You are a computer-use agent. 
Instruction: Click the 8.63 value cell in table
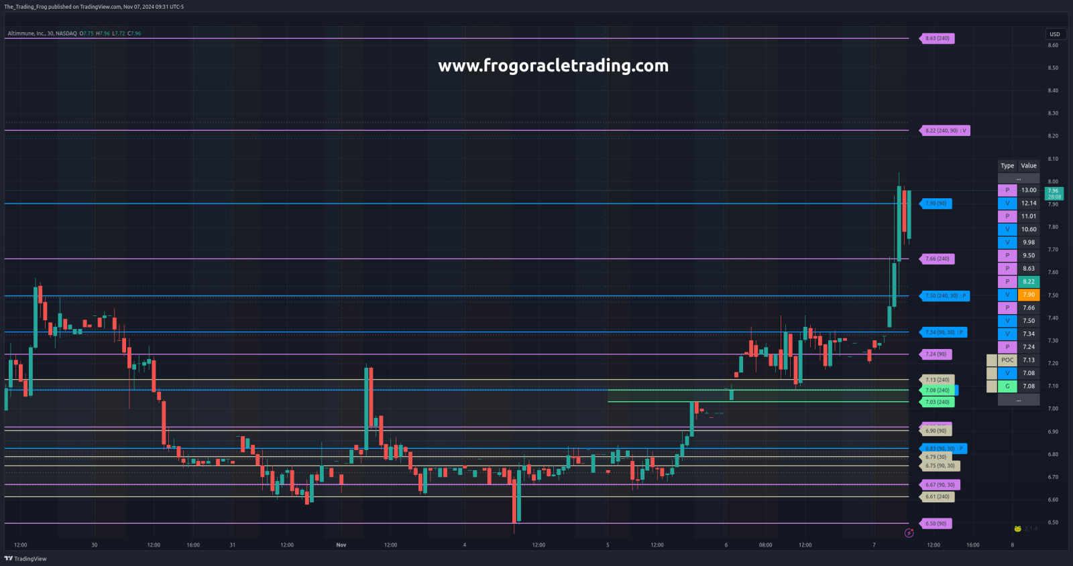(x=1029, y=269)
